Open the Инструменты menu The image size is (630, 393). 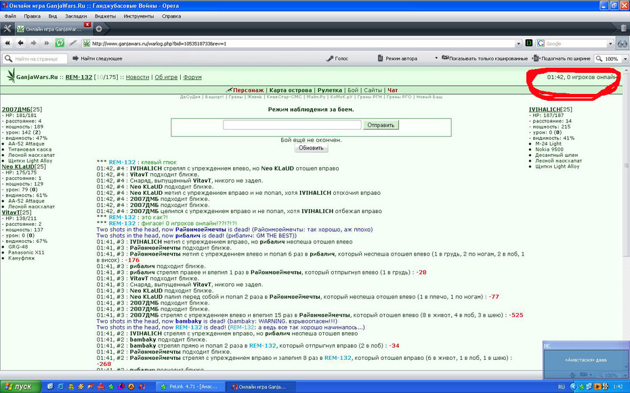[139, 16]
